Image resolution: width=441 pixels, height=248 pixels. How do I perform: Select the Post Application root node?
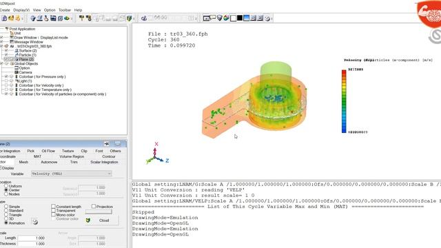pos(22,29)
